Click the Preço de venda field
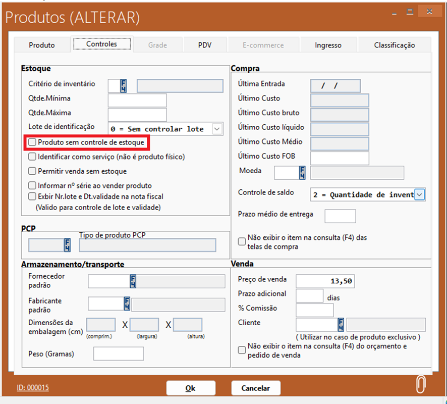 [x=325, y=281]
